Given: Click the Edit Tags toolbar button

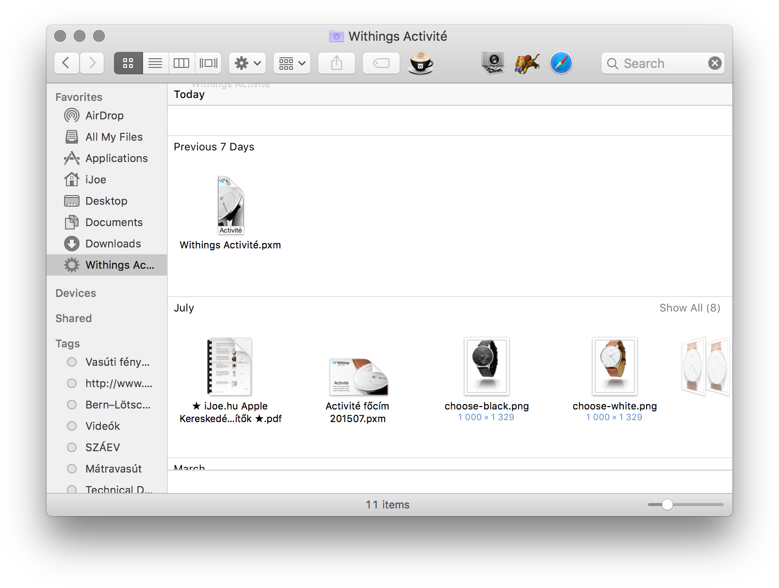Looking at the screenshot, I should (x=381, y=63).
